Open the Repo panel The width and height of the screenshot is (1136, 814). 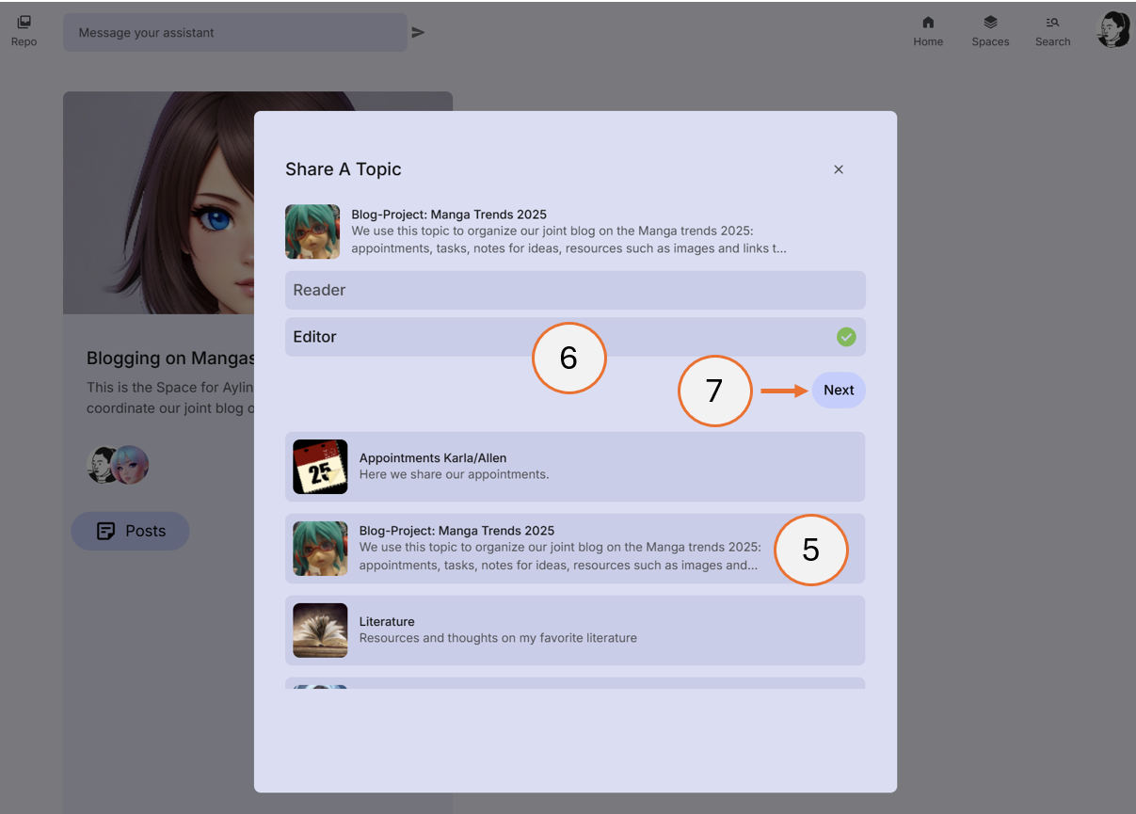(x=24, y=28)
